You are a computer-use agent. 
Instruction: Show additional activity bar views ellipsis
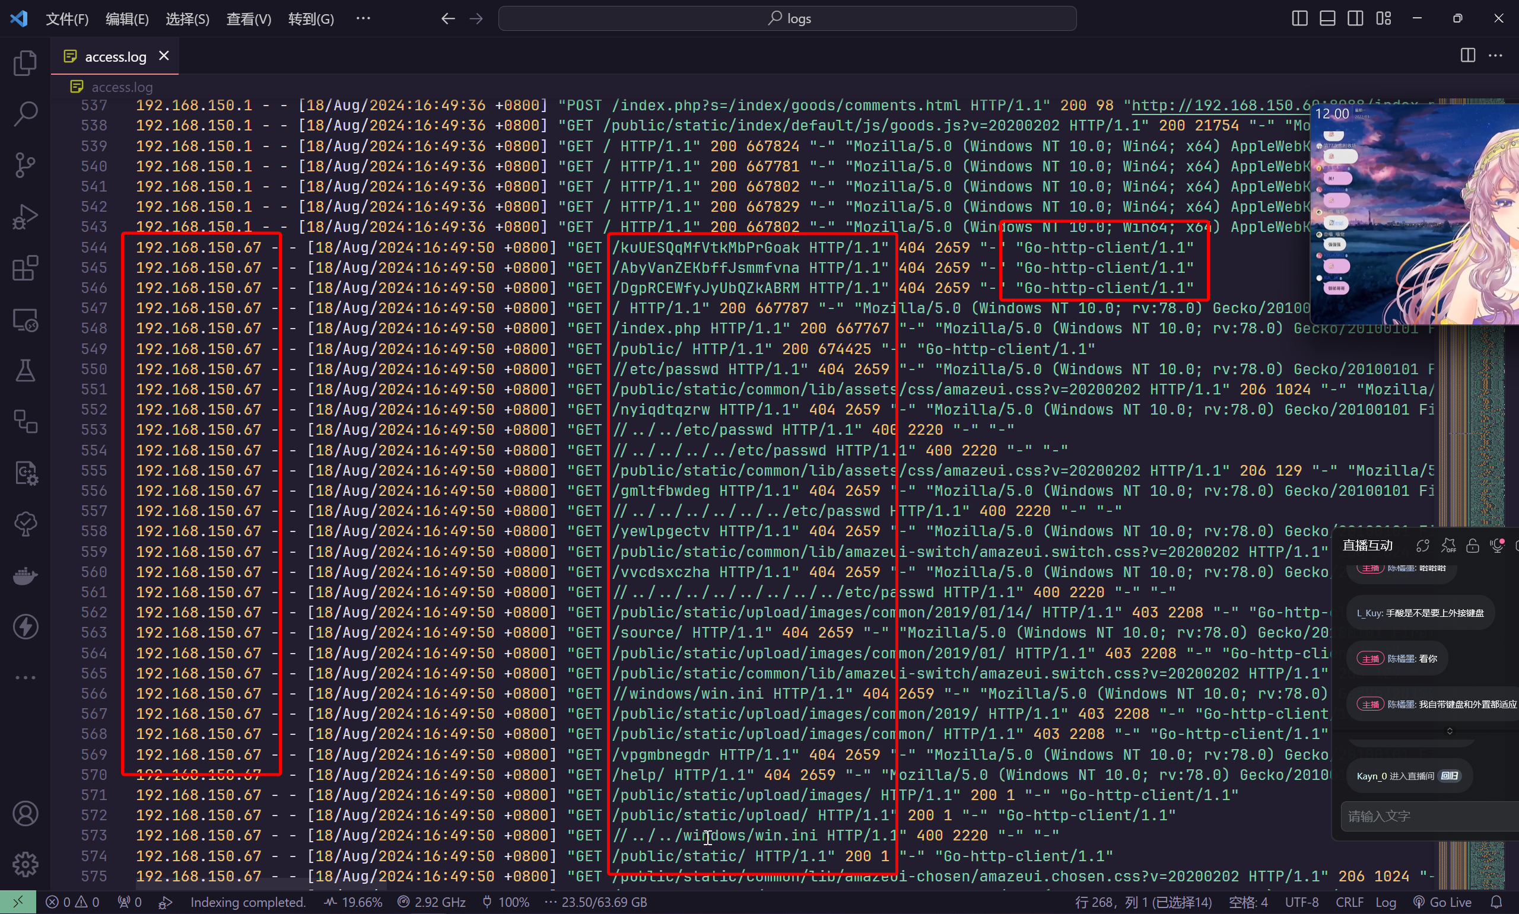tap(26, 677)
